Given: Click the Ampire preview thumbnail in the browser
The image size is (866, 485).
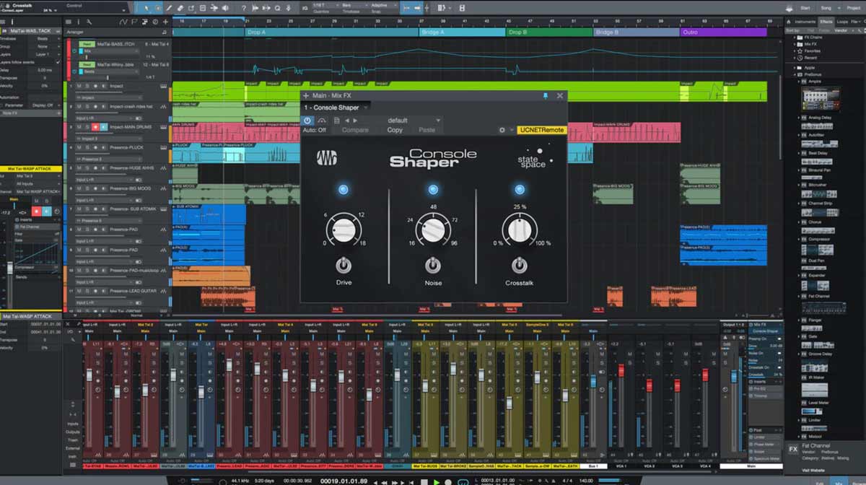Looking at the screenshot, I should pos(821,97).
